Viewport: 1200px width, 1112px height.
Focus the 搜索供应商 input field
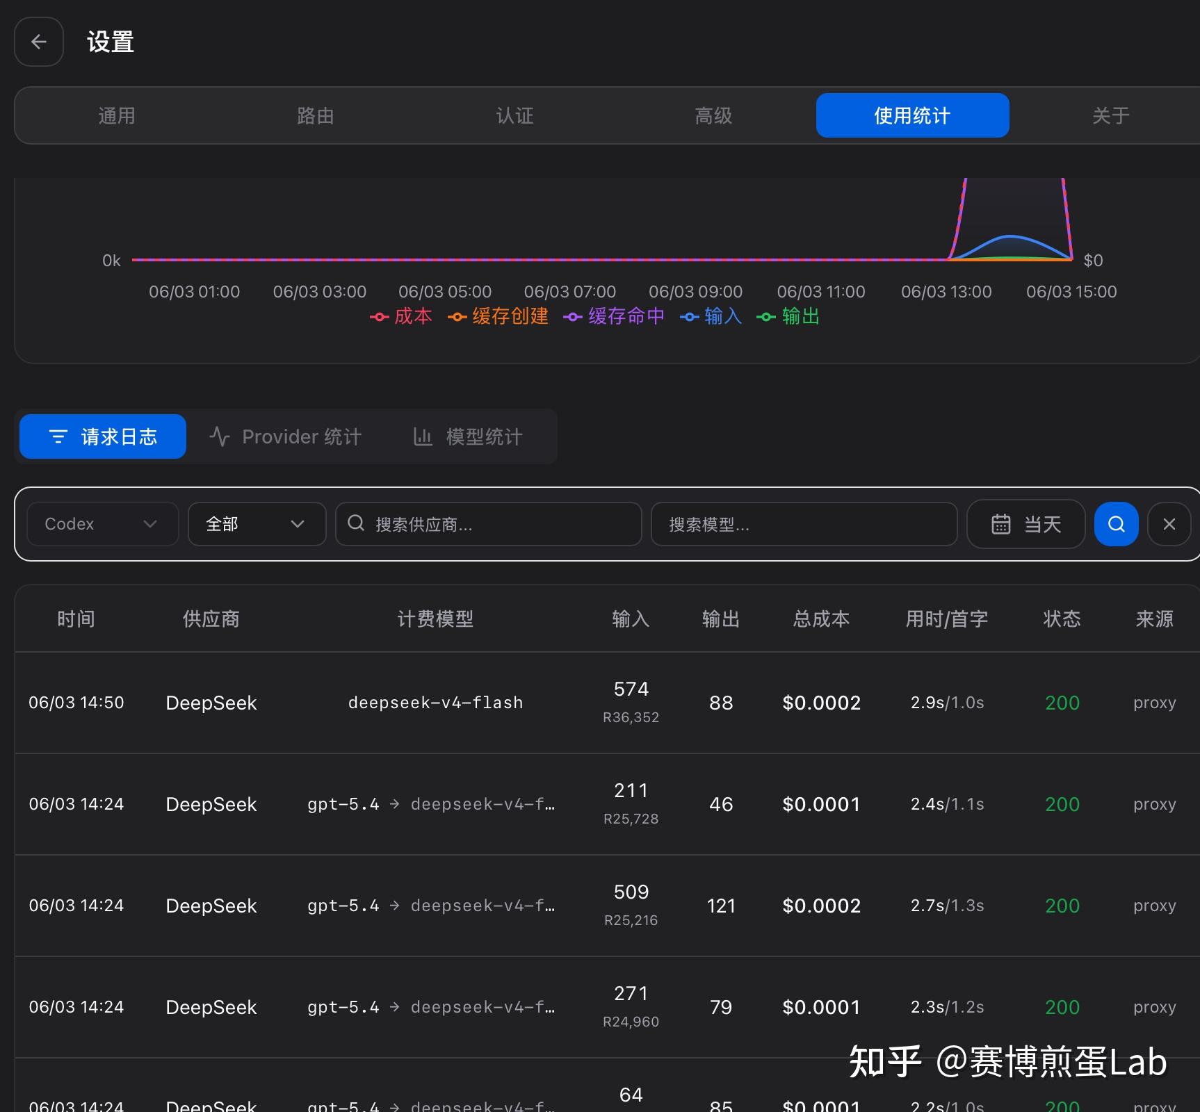pyautogui.click(x=488, y=524)
